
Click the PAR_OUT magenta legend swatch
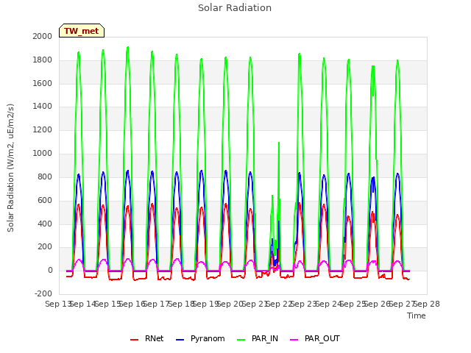[294, 340]
